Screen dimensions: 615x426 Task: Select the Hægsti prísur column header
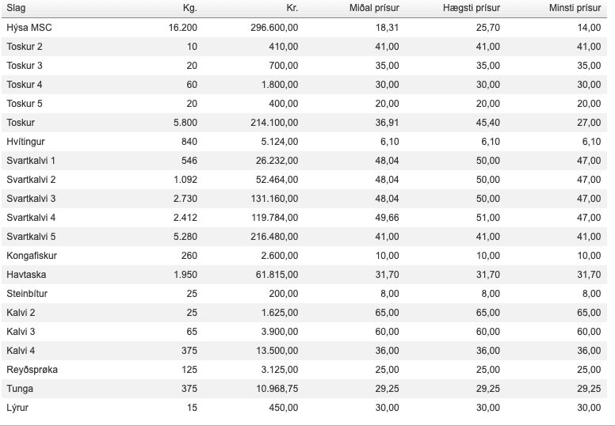point(472,8)
